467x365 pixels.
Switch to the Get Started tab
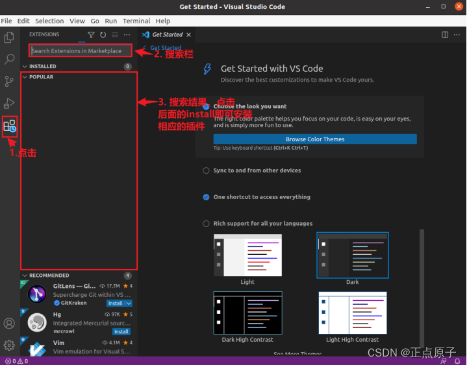point(168,35)
